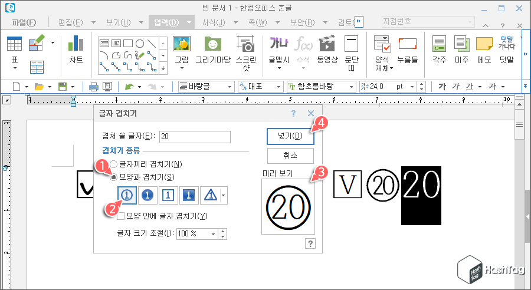Click the New document icon

[17, 87]
